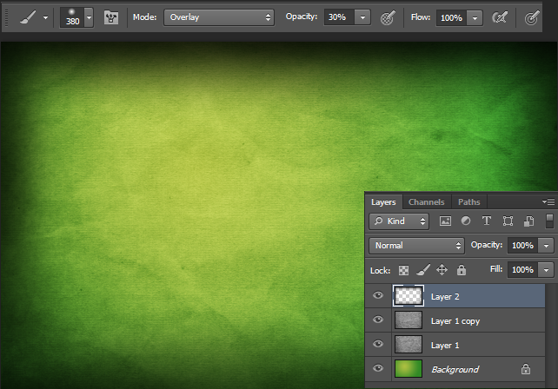558x389 pixels.
Task: Click the Fill 100% field
Action: (x=522, y=270)
